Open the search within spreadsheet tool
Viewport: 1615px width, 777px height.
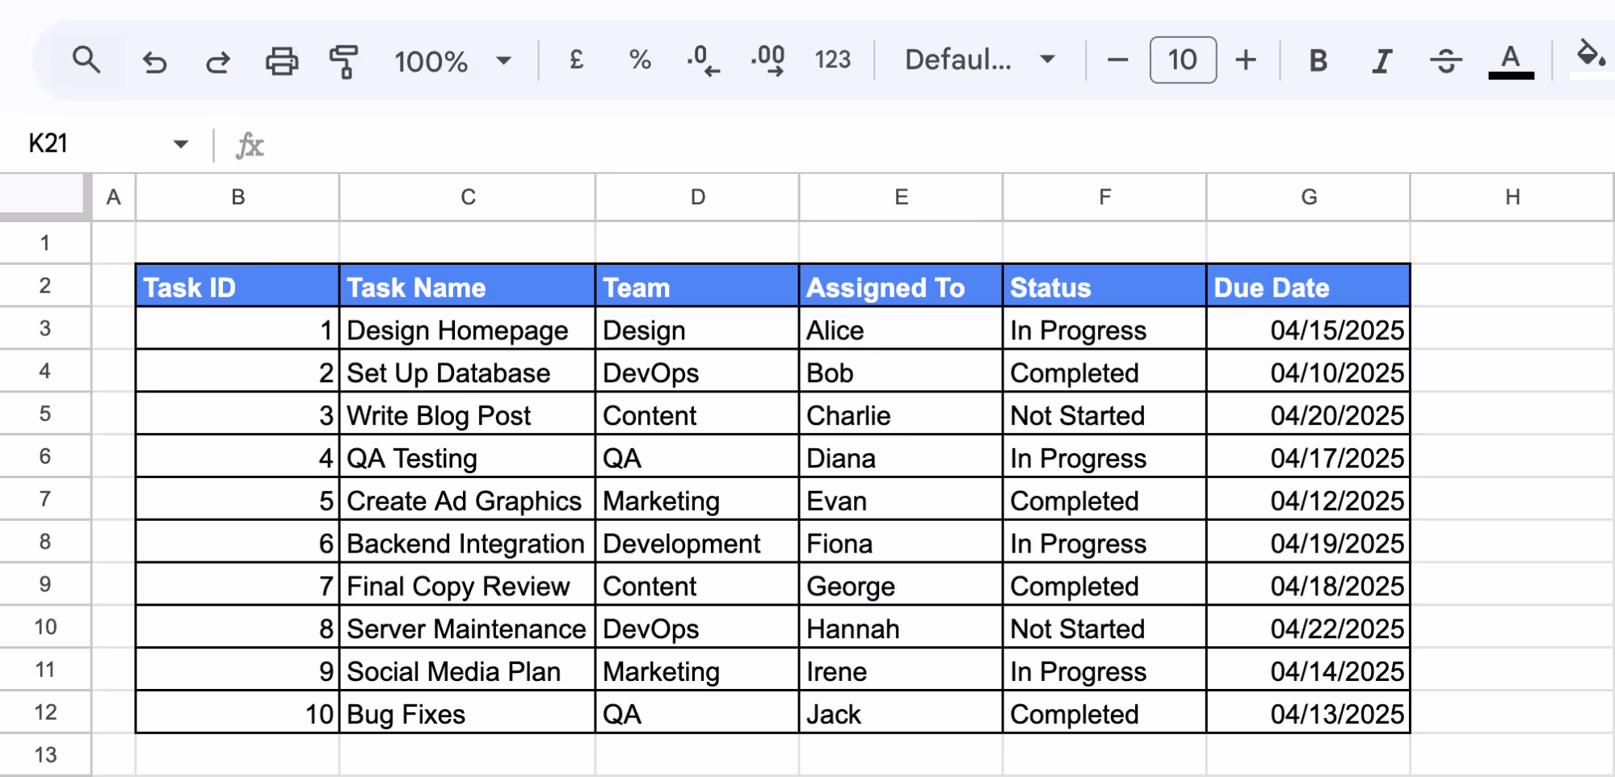(x=86, y=60)
